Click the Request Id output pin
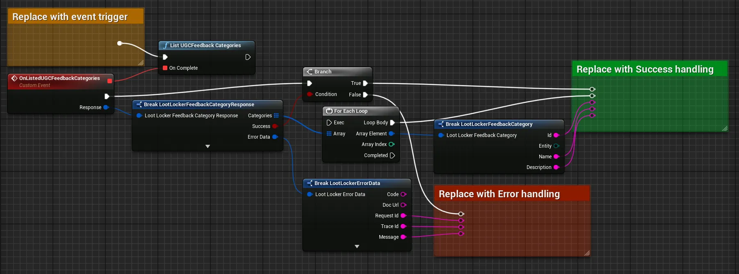This screenshot has height=274, width=739. pos(404,216)
